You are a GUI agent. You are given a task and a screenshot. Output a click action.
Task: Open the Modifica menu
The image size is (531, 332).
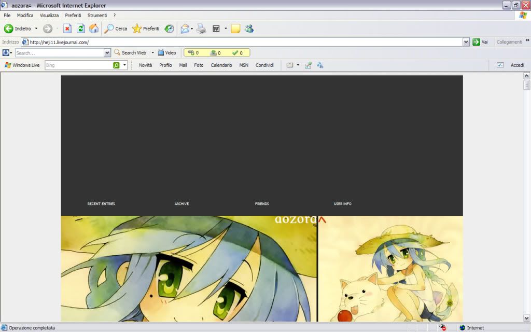pyautogui.click(x=25, y=15)
